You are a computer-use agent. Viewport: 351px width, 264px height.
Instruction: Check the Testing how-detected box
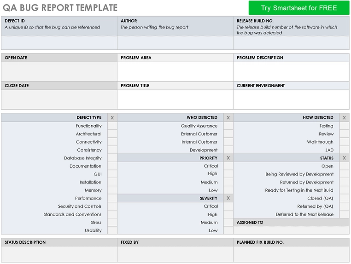tap(344, 126)
